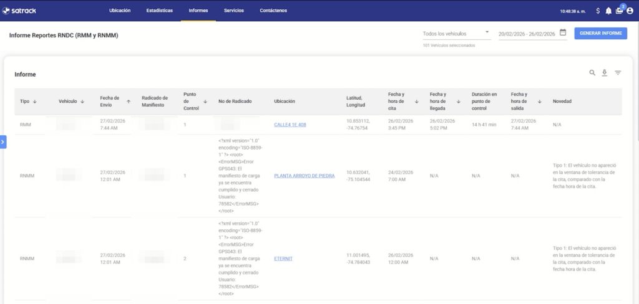Open the calendar date picker icon
The width and height of the screenshot is (639, 304).
pyautogui.click(x=563, y=32)
